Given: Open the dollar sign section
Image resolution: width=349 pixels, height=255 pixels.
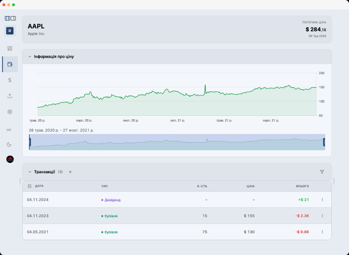Looking at the screenshot, I should point(10,80).
